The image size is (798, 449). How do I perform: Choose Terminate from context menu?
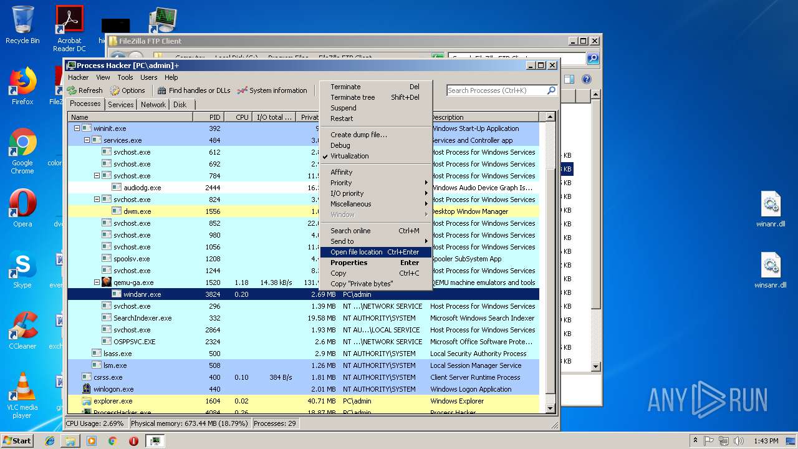coord(375,87)
